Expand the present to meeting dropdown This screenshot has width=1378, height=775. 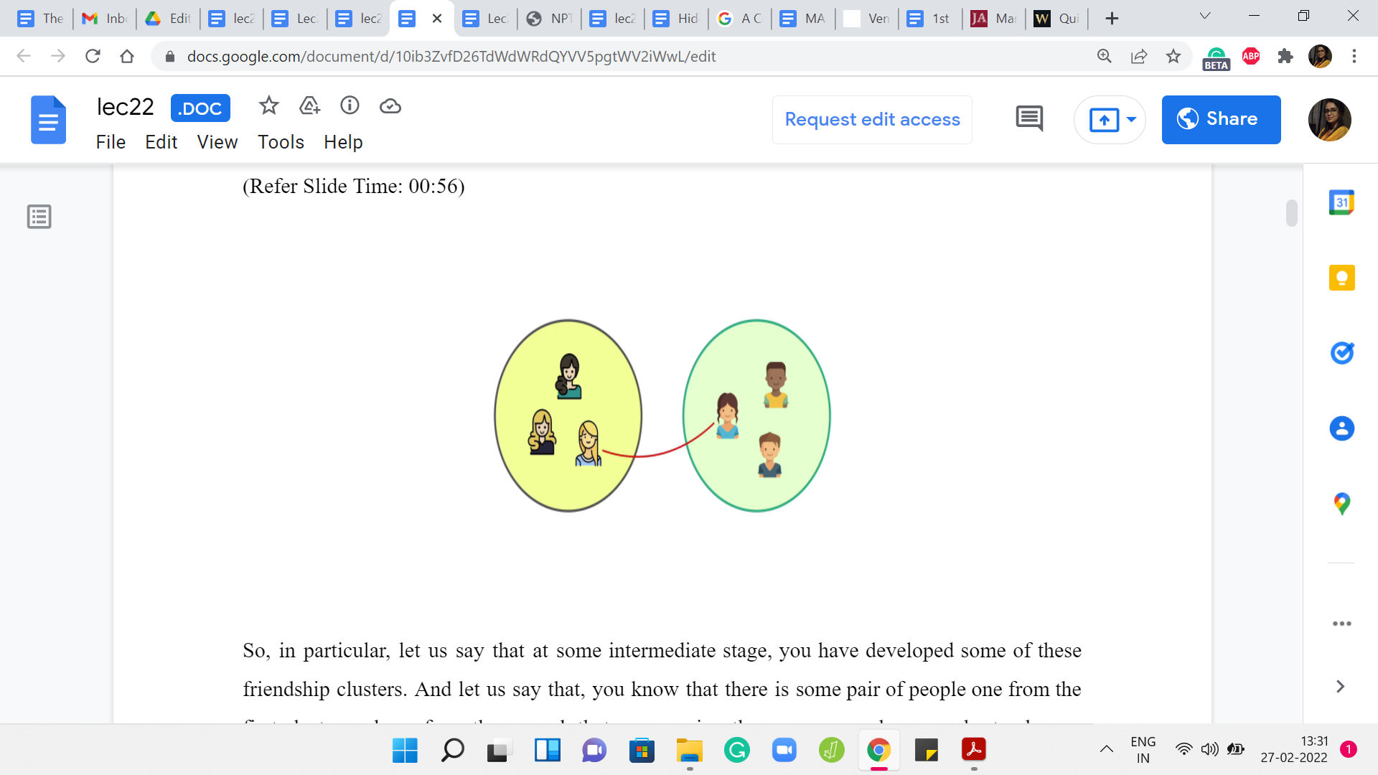[1132, 119]
